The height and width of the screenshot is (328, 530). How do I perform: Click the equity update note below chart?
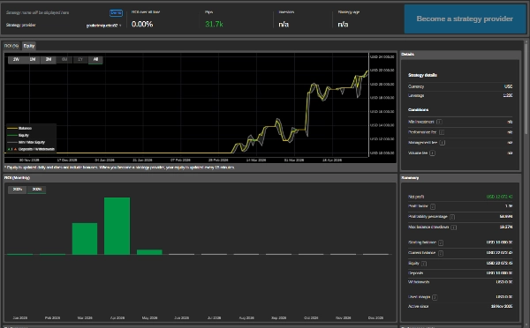click(119, 168)
